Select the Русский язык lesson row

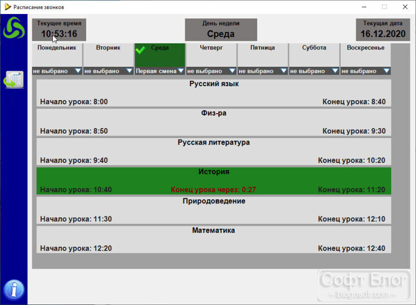click(214, 93)
